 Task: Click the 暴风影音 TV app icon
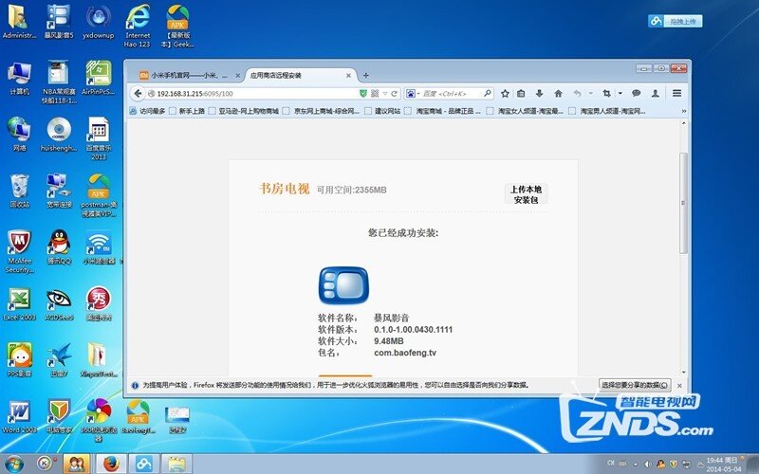click(343, 285)
